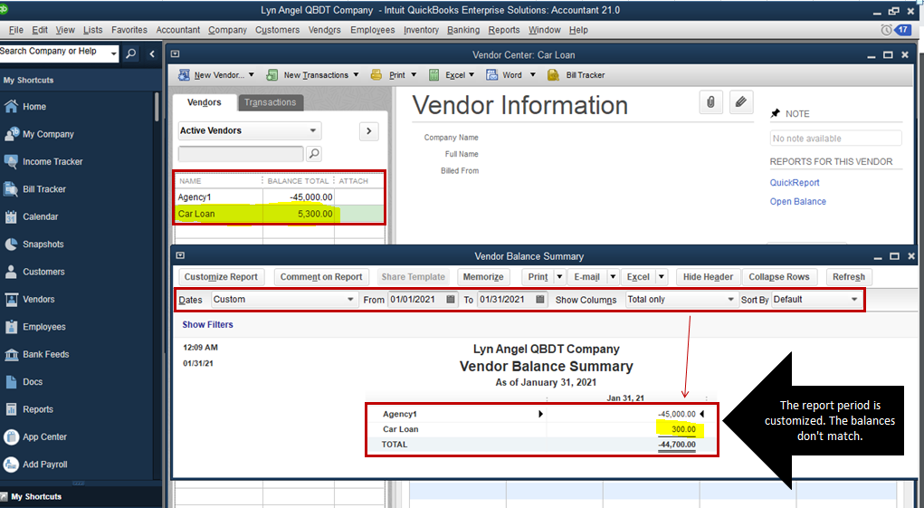Open the Dates Custom dropdown
The width and height of the screenshot is (924, 508).
(283, 300)
